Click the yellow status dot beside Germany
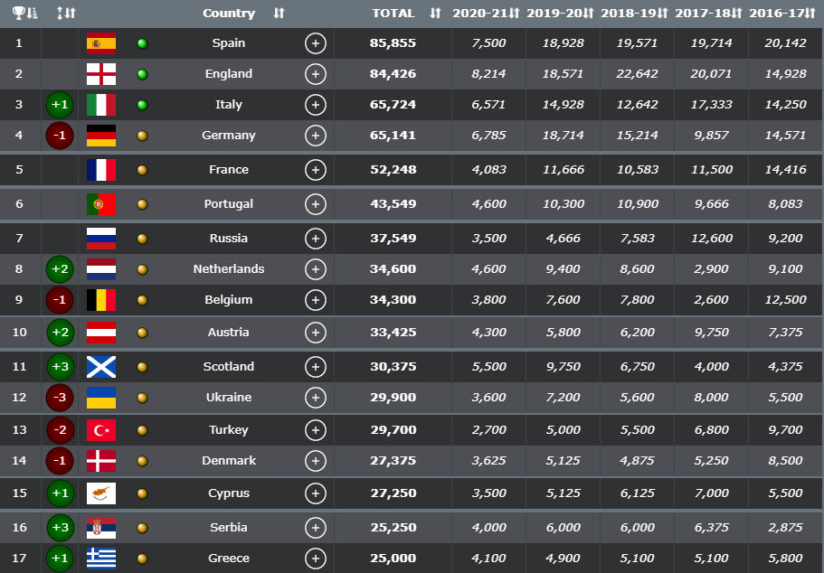The height and width of the screenshot is (573, 824). point(142,136)
